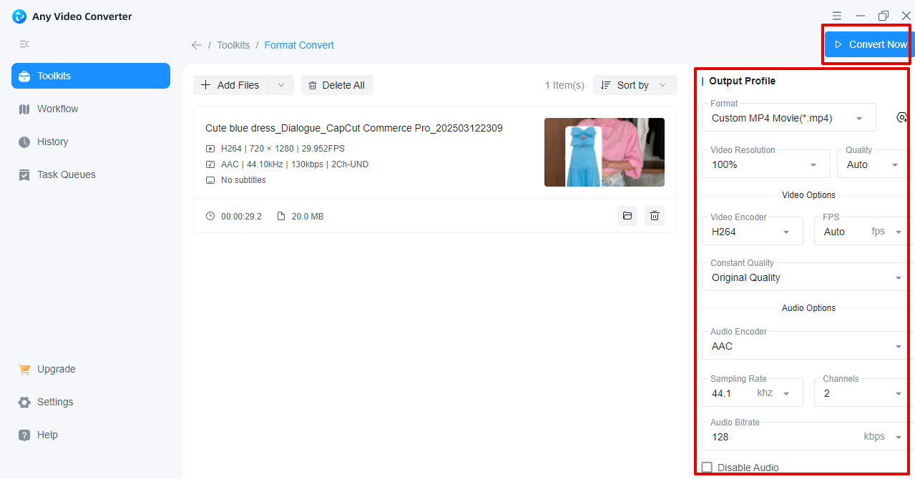Open the Constant Quality dropdown
This screenshot has height=479, width=915.
pos(899,277)
